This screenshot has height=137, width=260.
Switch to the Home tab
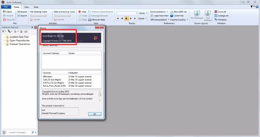tap(16, 7)
